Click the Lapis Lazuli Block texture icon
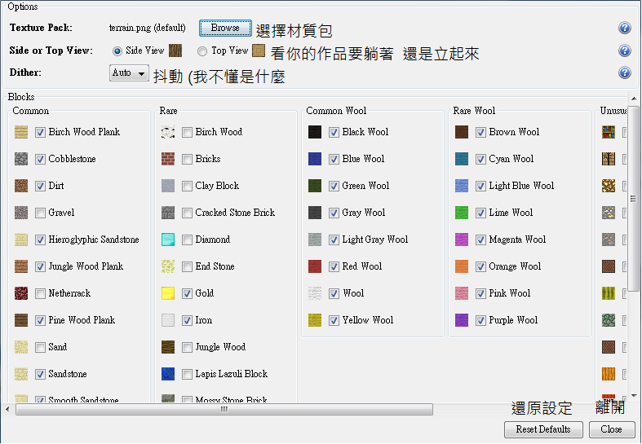This screenshot has height=444, width=642. tap(168, 374)
